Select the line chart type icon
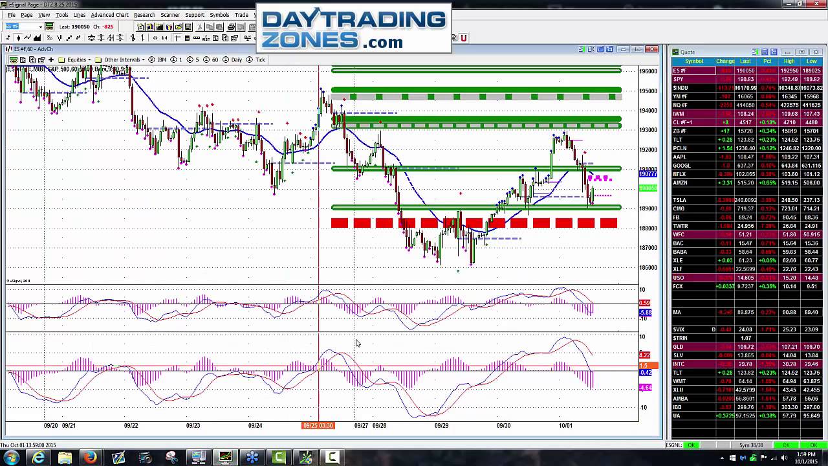 click(27, 38)
